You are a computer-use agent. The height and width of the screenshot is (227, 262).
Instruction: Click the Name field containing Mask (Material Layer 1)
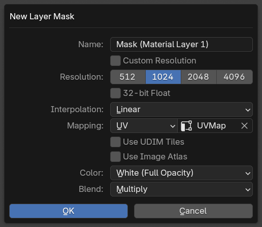click(181, 44)
